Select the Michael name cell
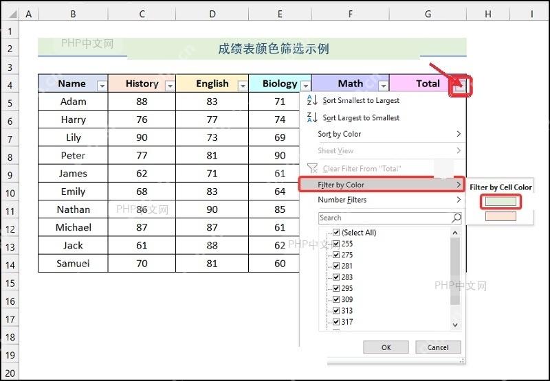This screenshot has width=550, height=381. tap(73, 227)
